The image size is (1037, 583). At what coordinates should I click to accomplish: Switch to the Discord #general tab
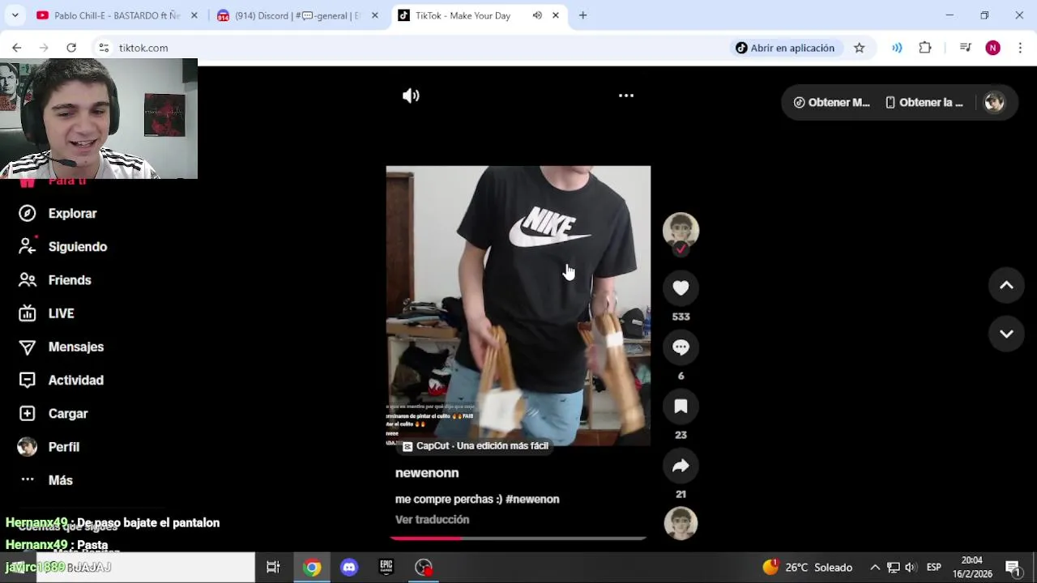coord(298,15)
